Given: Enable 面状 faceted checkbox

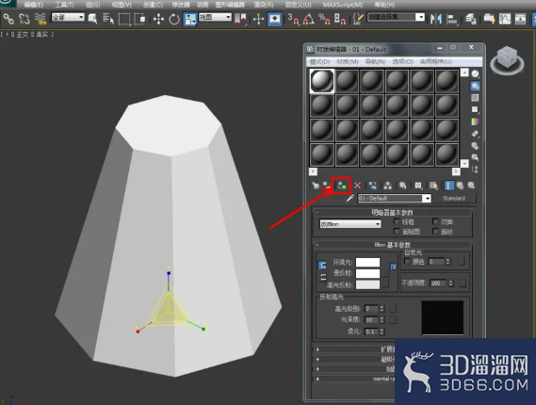Looking at the screenshot, I should (435, 232).
